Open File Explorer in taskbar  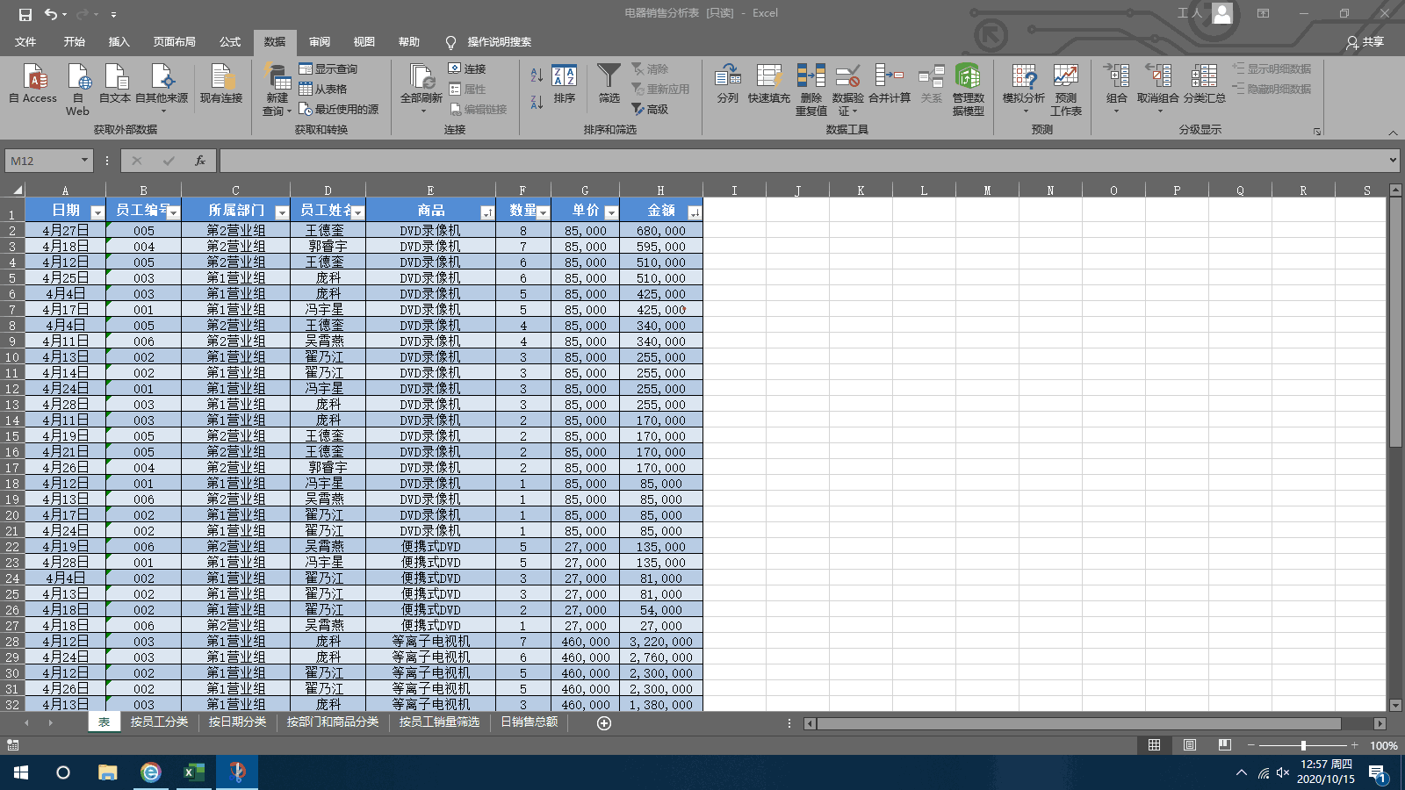pyautogui.click(x=107, y=772)
